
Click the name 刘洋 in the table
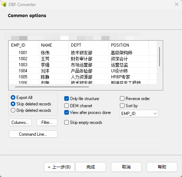point(45,71)
